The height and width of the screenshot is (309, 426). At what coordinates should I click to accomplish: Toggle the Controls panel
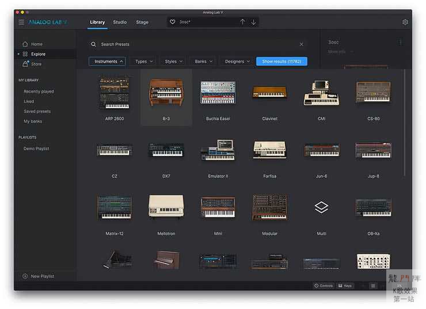point(324,285)
